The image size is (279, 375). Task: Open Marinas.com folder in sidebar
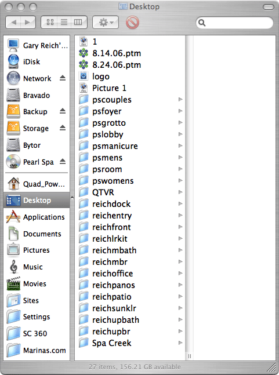(37, 350)
